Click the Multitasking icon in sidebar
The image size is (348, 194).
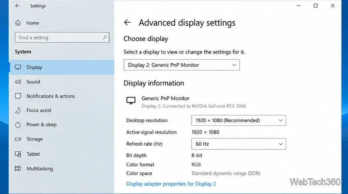point(18,168)
